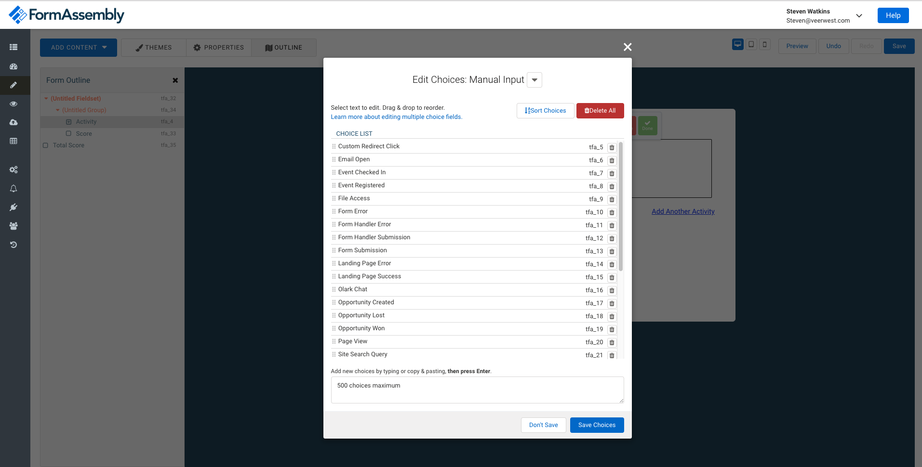
Task: Select the Activity field in form outline
Action: coord(86,122)
